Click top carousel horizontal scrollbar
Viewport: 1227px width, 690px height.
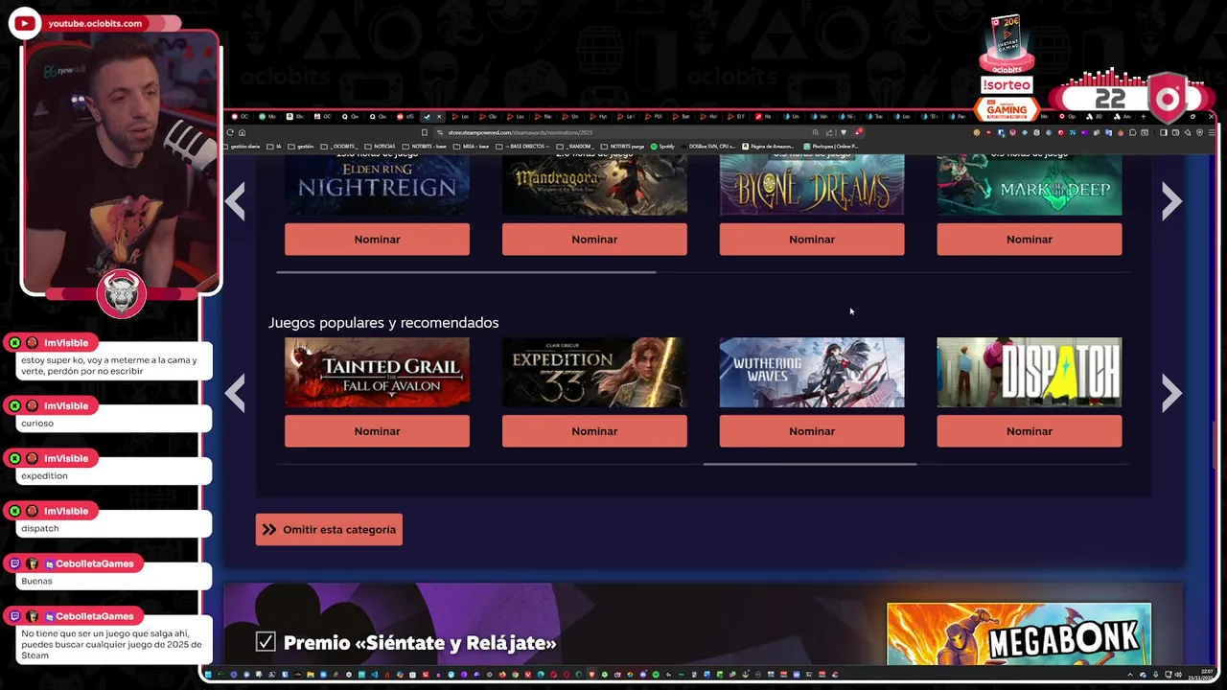pos(466,272)
